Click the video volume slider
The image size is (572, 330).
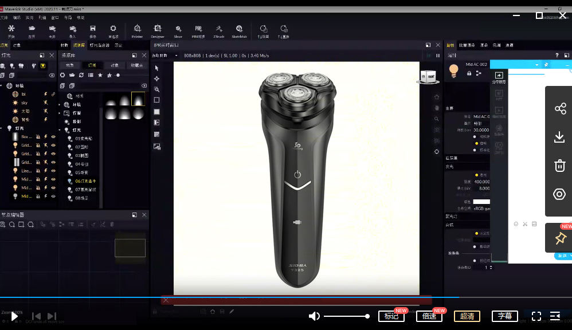(346, 316)
